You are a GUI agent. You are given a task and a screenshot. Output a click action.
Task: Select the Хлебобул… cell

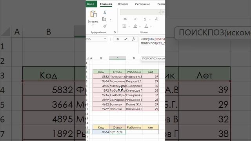(117, 95)
